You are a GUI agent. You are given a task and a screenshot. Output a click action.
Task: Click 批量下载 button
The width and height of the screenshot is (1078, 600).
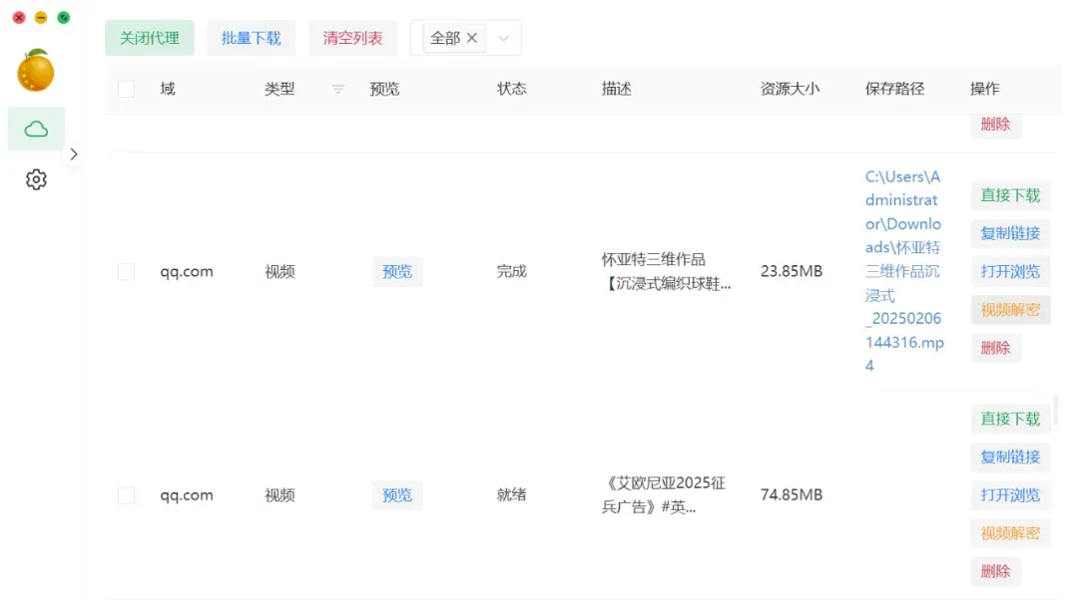tap(251, 38)
